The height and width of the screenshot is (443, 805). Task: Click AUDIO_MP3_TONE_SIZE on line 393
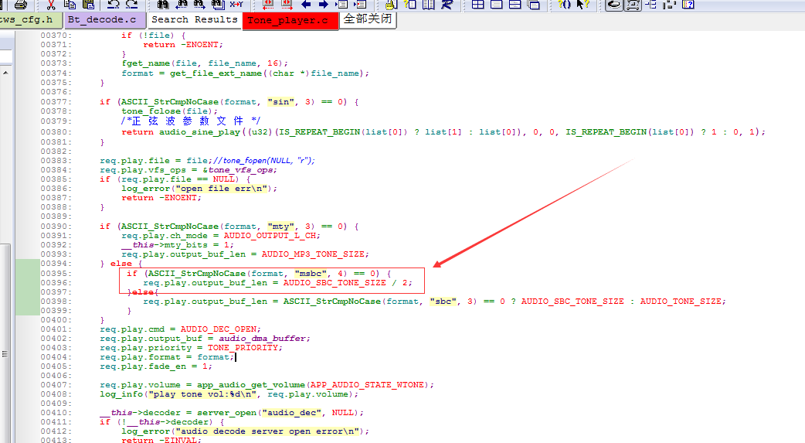313,254
